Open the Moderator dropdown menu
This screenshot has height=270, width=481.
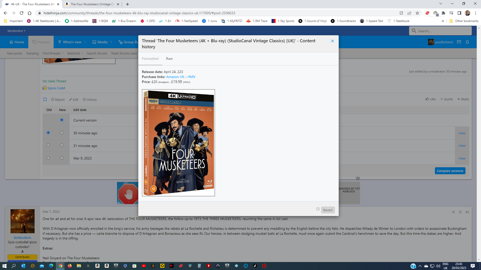(16, 31)
